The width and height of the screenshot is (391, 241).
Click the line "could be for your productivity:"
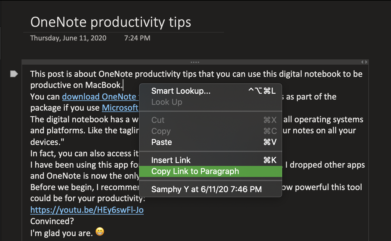(88, 199)
